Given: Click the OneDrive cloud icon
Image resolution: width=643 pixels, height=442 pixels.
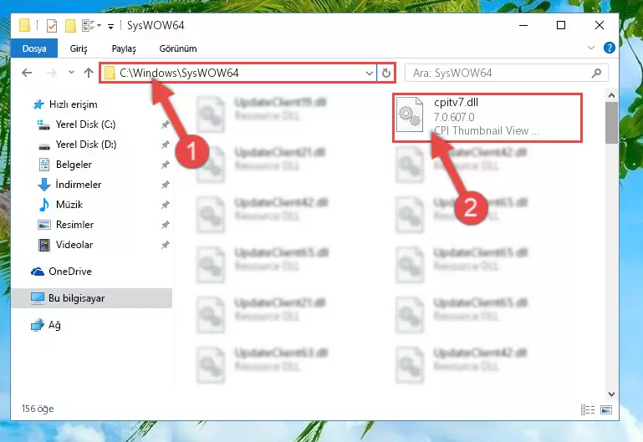Looking at the screenshot, I should (x=38, y=272).
